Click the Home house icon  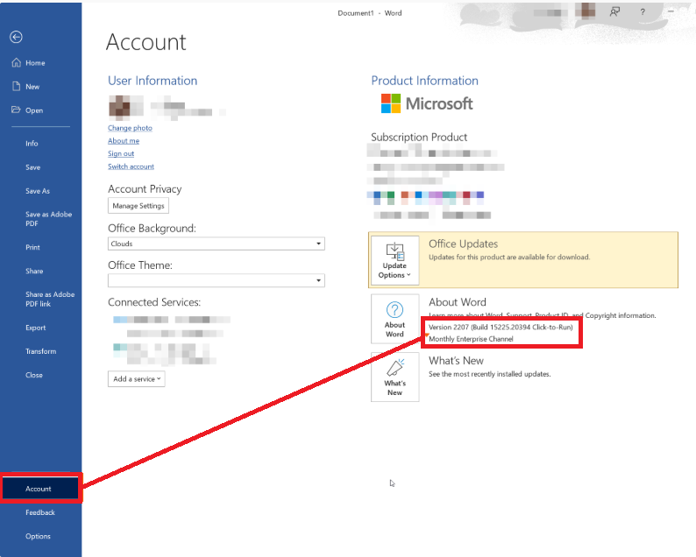(16, 62)
